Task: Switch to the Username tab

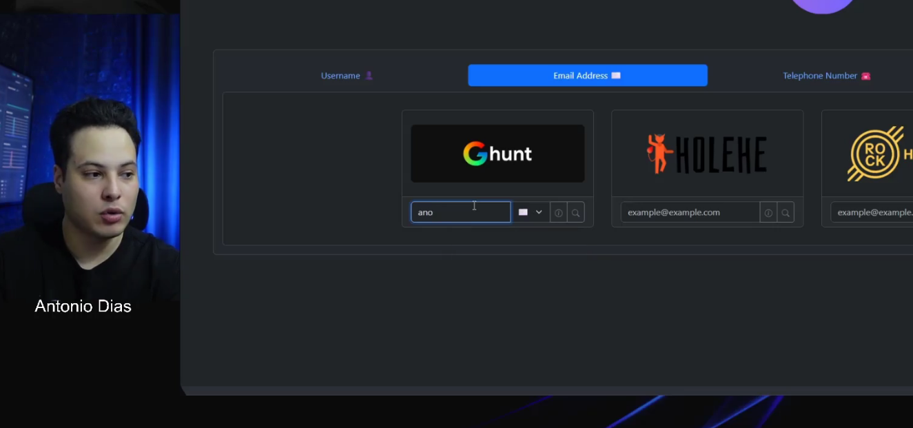Action: (x=347, y=76)
